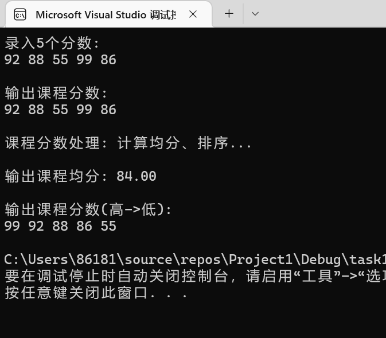
Task: Click the '录入5个分数:' prompt line
Action: (x=52, y=43)
